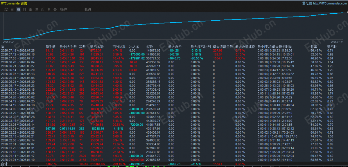Select the 2026.07.12 ~ 2026.07.18 week row
Screen dimensions: 348x167
[174, 54]
